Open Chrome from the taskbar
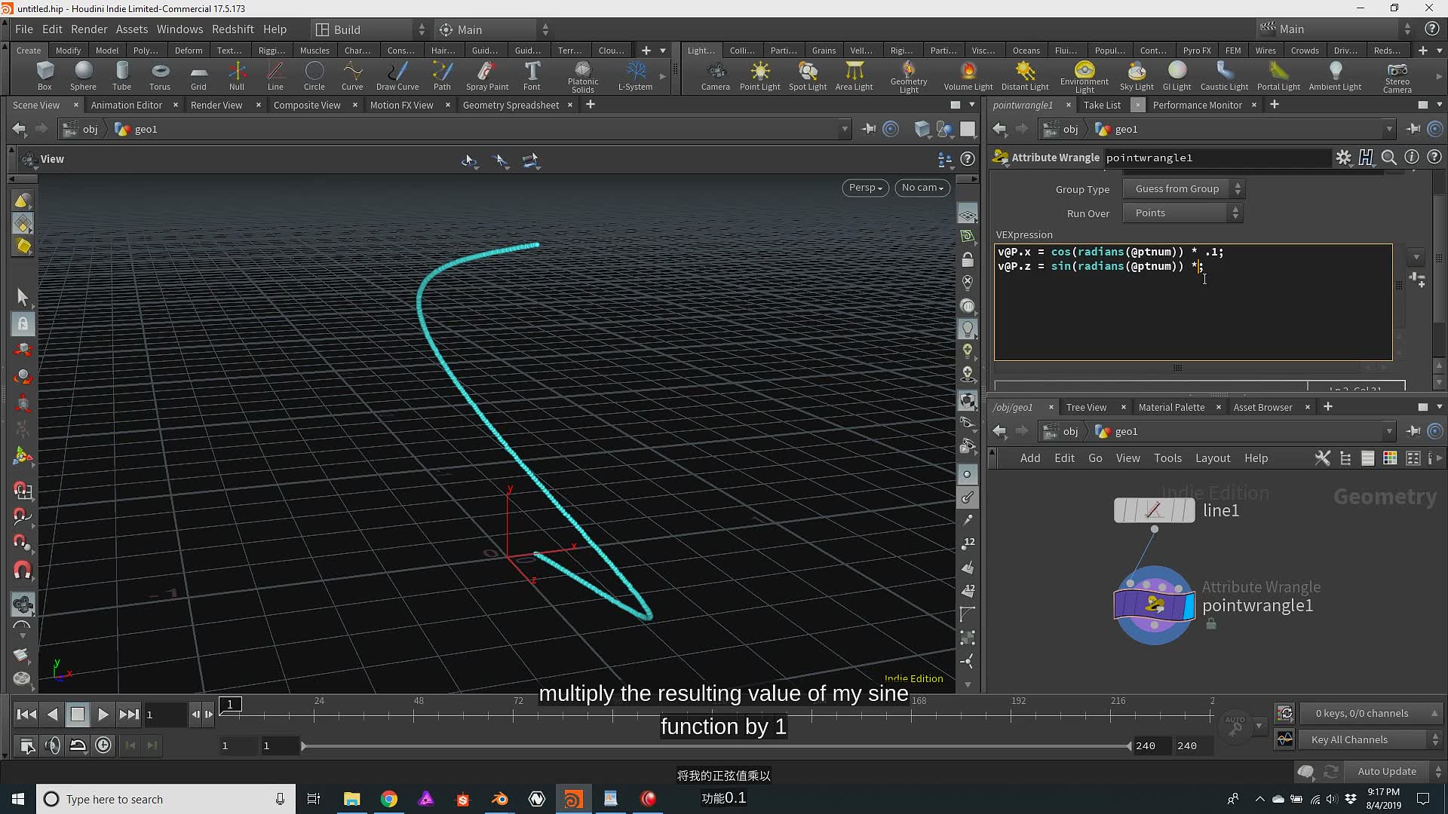1448x814 pixels. [389, 799]
